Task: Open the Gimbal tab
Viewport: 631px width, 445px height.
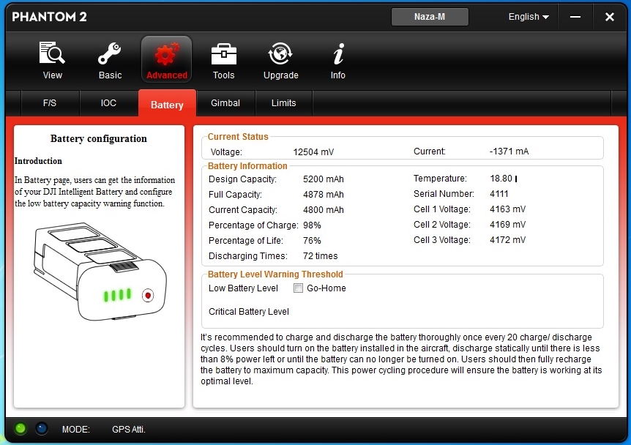Action: coord(225,103)
